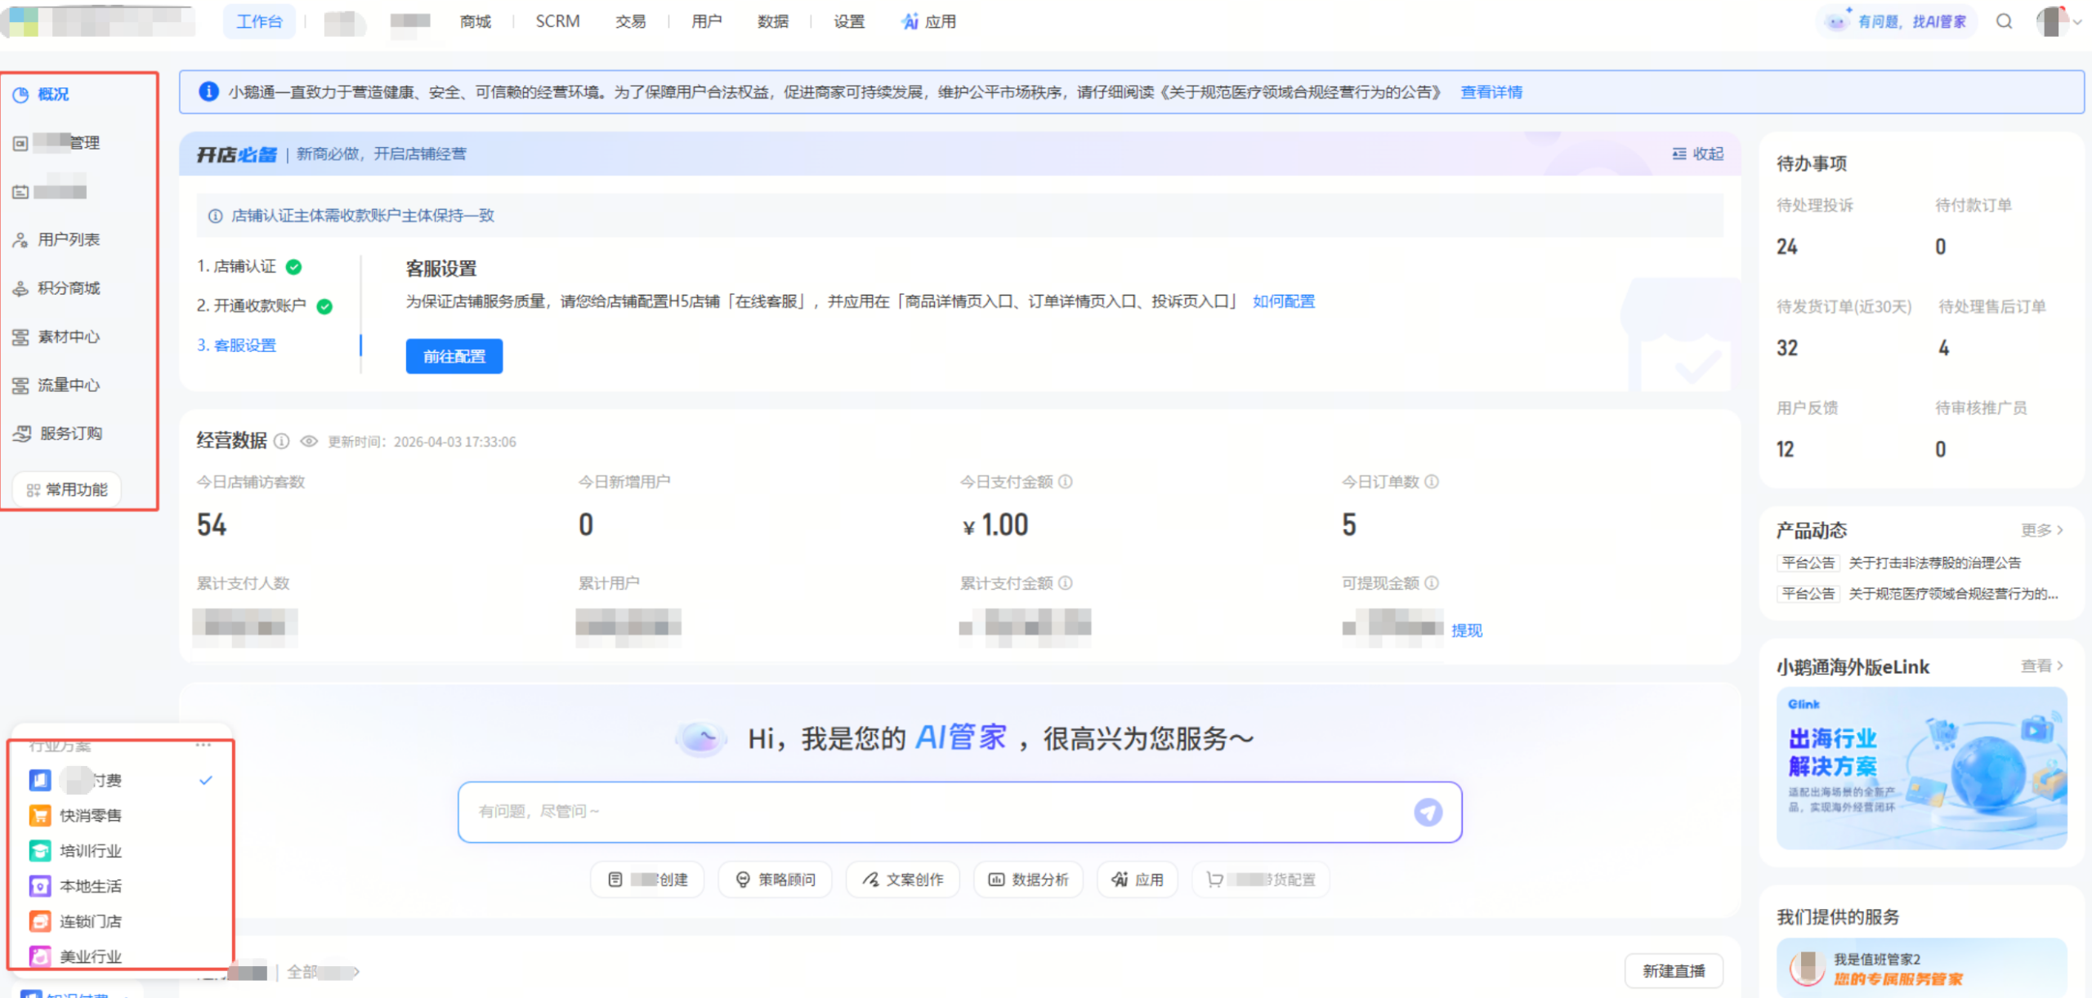Image resolution: width=2092 pixels, height=998 pixels.
Task: Click the 前往配置 button for customer service
Action: [454, 356]
